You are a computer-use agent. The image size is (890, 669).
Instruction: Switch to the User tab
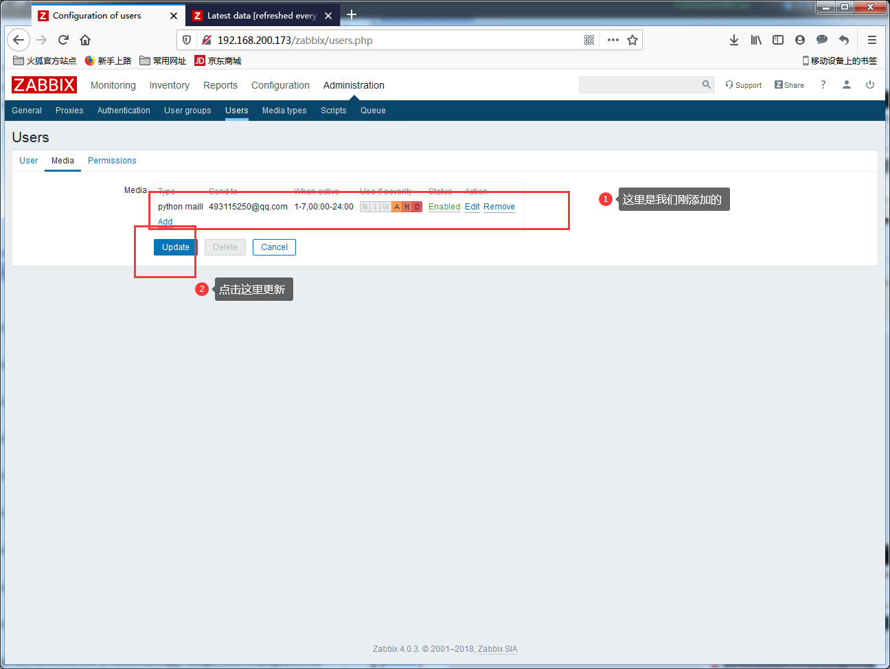point(29,161)
